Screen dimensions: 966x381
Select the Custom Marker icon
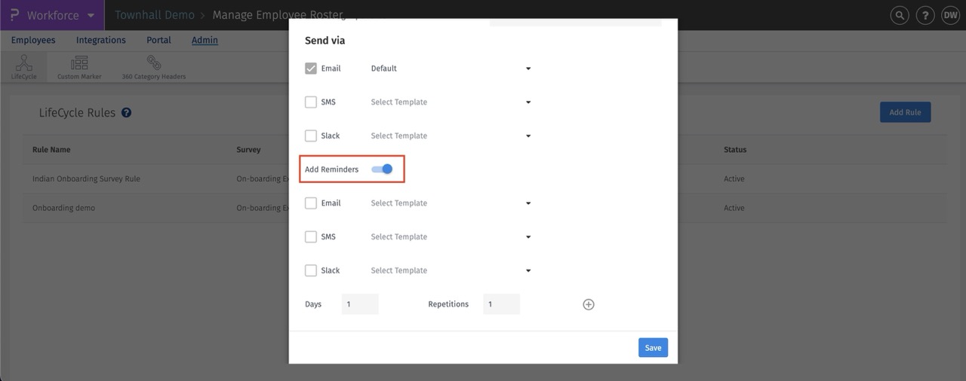point(79,67)
